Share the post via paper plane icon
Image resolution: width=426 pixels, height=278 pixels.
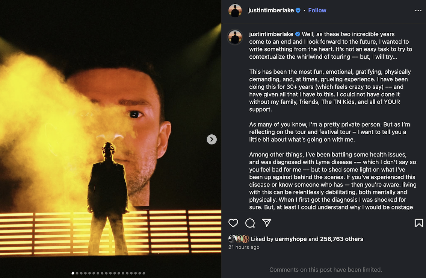click(x=267, y=223)
